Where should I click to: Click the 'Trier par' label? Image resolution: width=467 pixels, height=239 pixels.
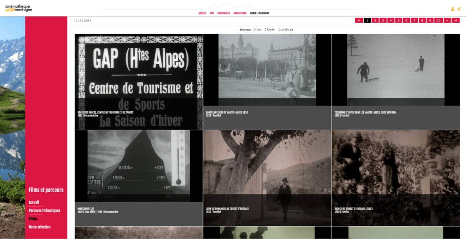[x=245, y=30]
